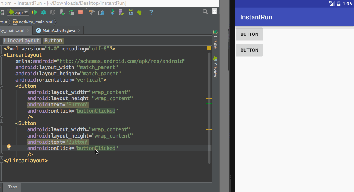The width and height of the screenshot is (354, 192).
Task: Open the SDK Manager icon
Action: 130,12
